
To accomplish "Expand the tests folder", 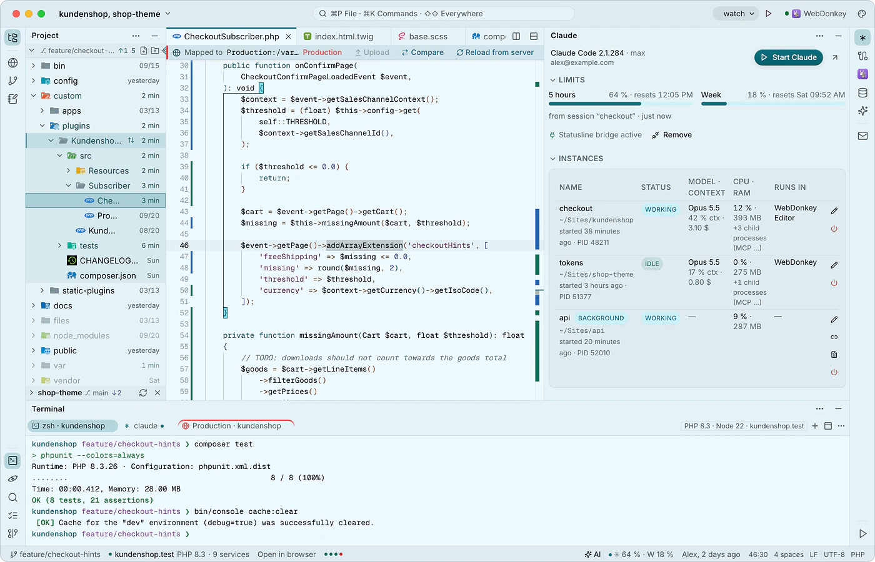I will pos(59,245).
